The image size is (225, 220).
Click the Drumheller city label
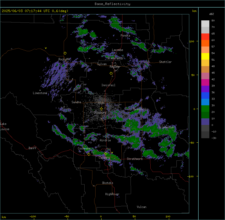(x=167, y=127)
